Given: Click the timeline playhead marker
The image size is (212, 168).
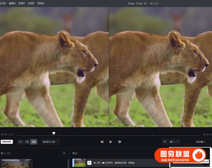Looking at the screenshot, I should [x=54, y=133].
